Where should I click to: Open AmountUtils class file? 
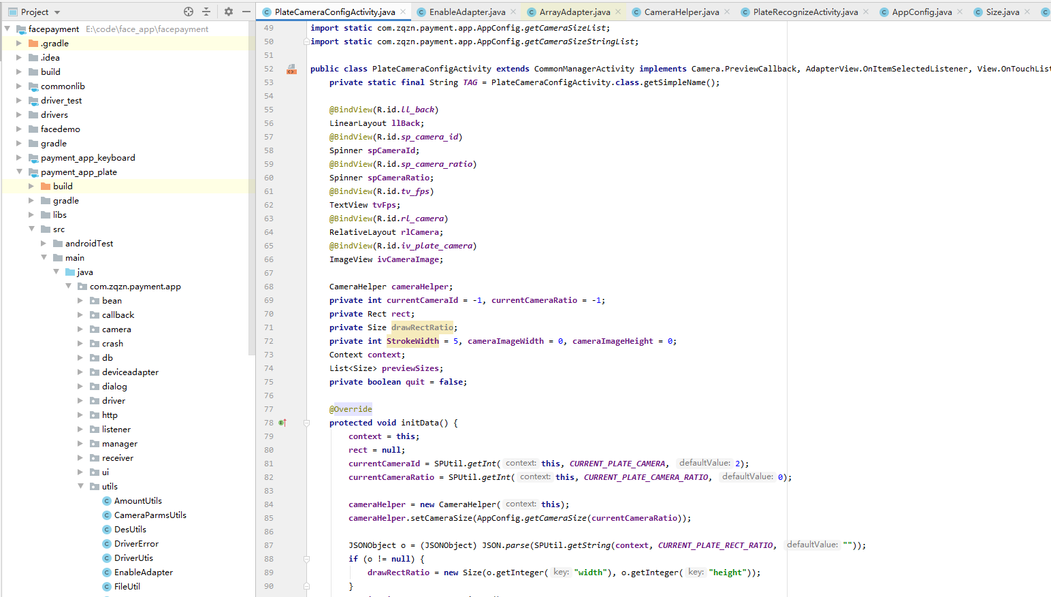pyautogui.click(x=138, y=500)
